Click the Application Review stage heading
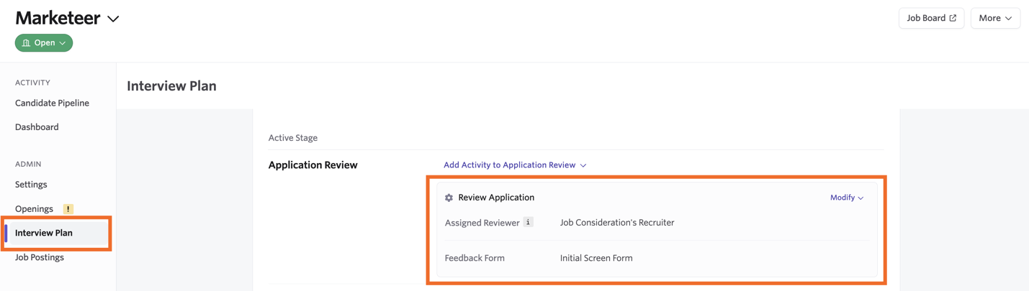The width and height of the screenshot is (1029, 291). tap(313, 165)
